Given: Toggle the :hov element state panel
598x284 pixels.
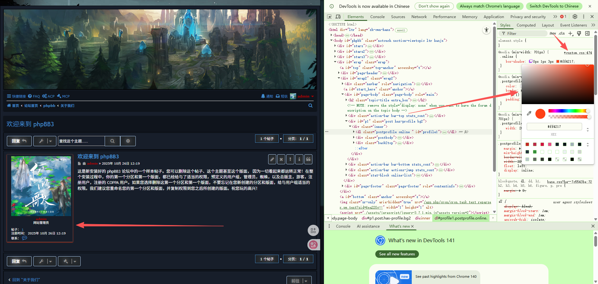Looking at the screenshot, I should coord(553,33).
